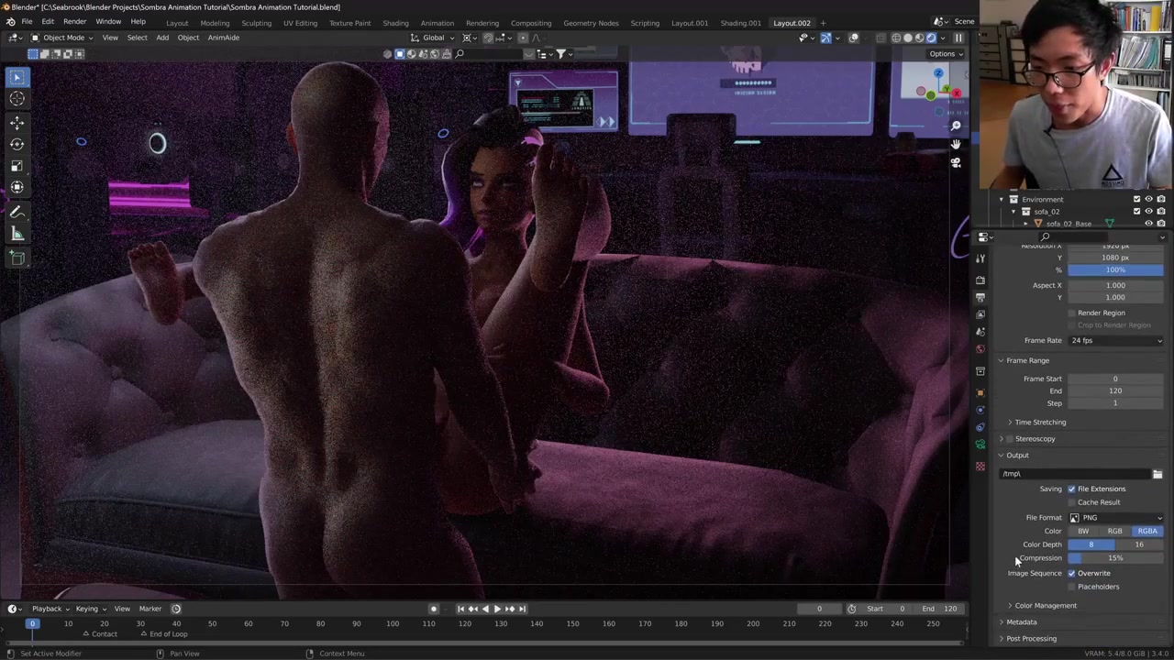Click the Compression slider

pyautogui.click(x=1114, y=558)
